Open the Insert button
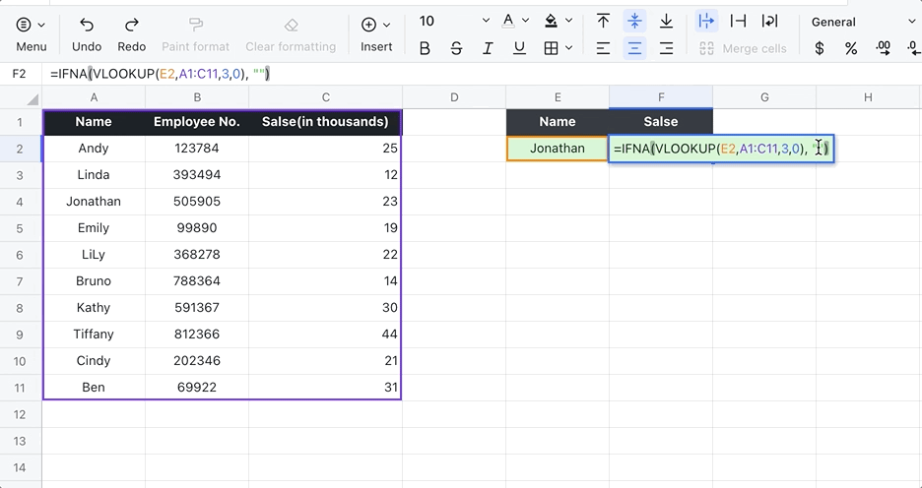Screen dimensions: 922x488 pyautogui.click(x=376, y=34)
